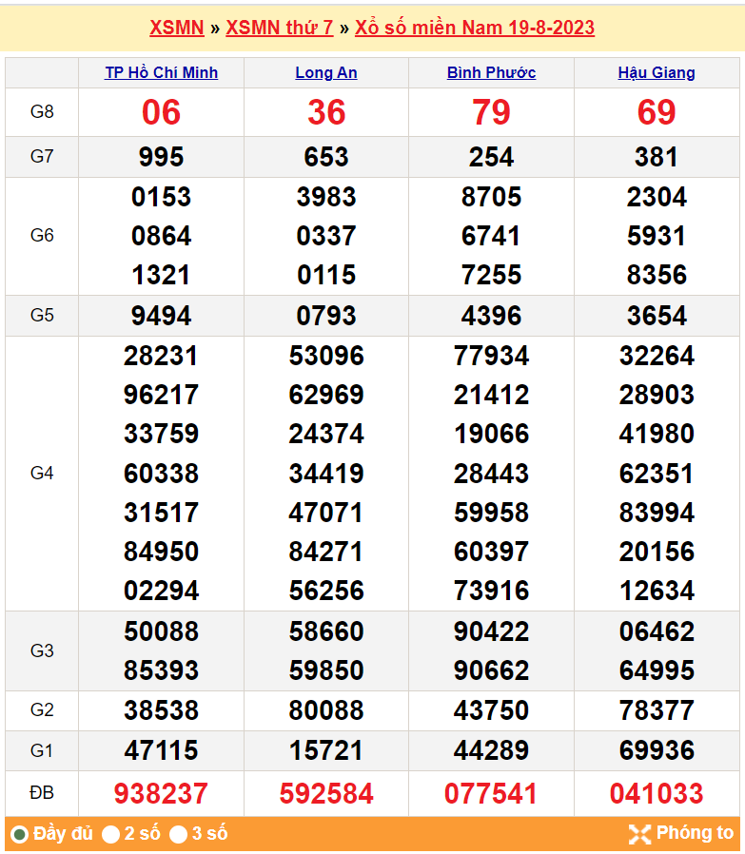
Task: Select the 2 số radio option
Action: click(x=111, y=835)
